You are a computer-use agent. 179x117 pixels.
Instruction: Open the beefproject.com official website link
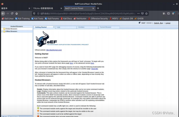pos(54,50)
